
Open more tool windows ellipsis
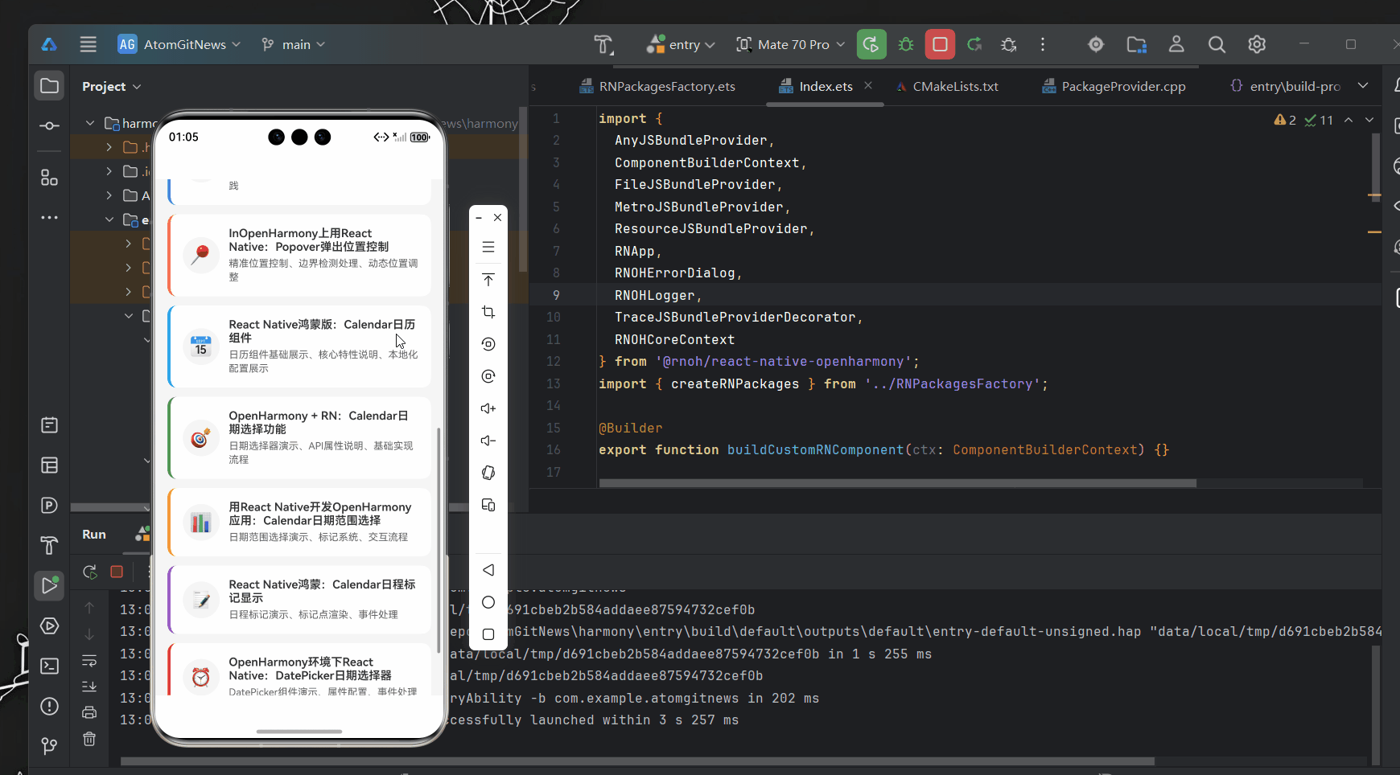[49, 217]
